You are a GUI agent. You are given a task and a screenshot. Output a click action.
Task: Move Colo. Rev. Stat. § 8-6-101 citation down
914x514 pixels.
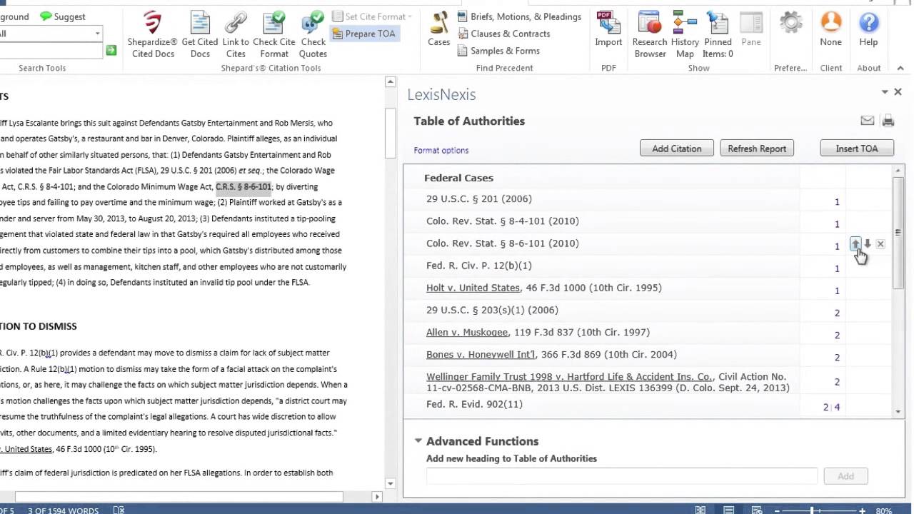(868, 244)
